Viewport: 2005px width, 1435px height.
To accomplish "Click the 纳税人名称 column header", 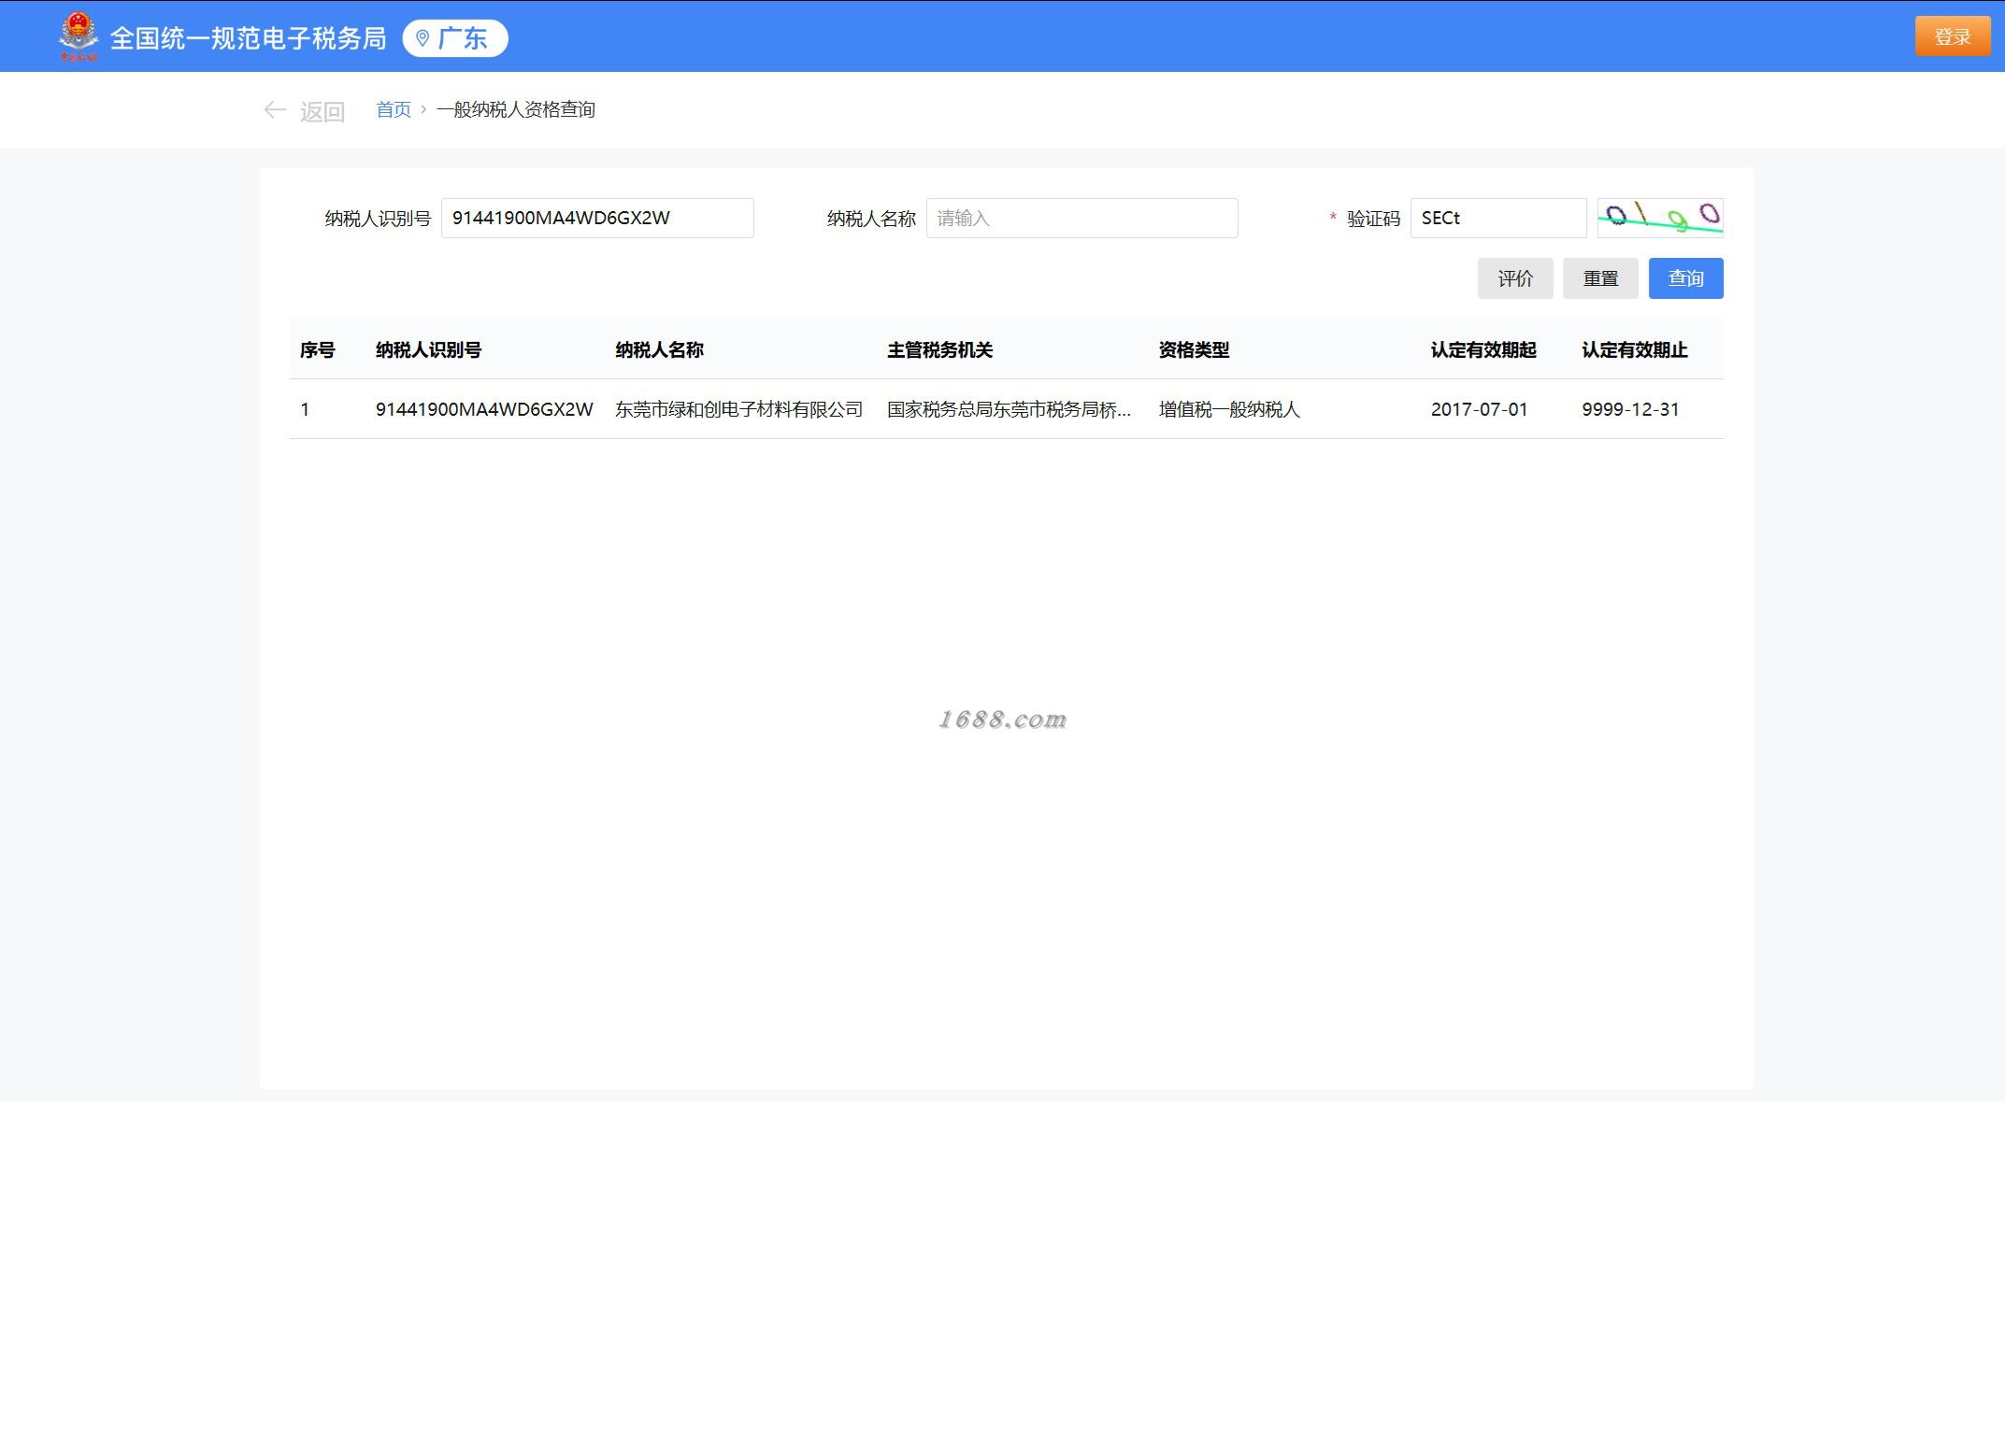I will coord(659,349).
